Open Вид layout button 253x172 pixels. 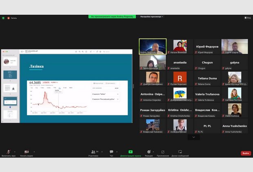[x=248, y=18]
